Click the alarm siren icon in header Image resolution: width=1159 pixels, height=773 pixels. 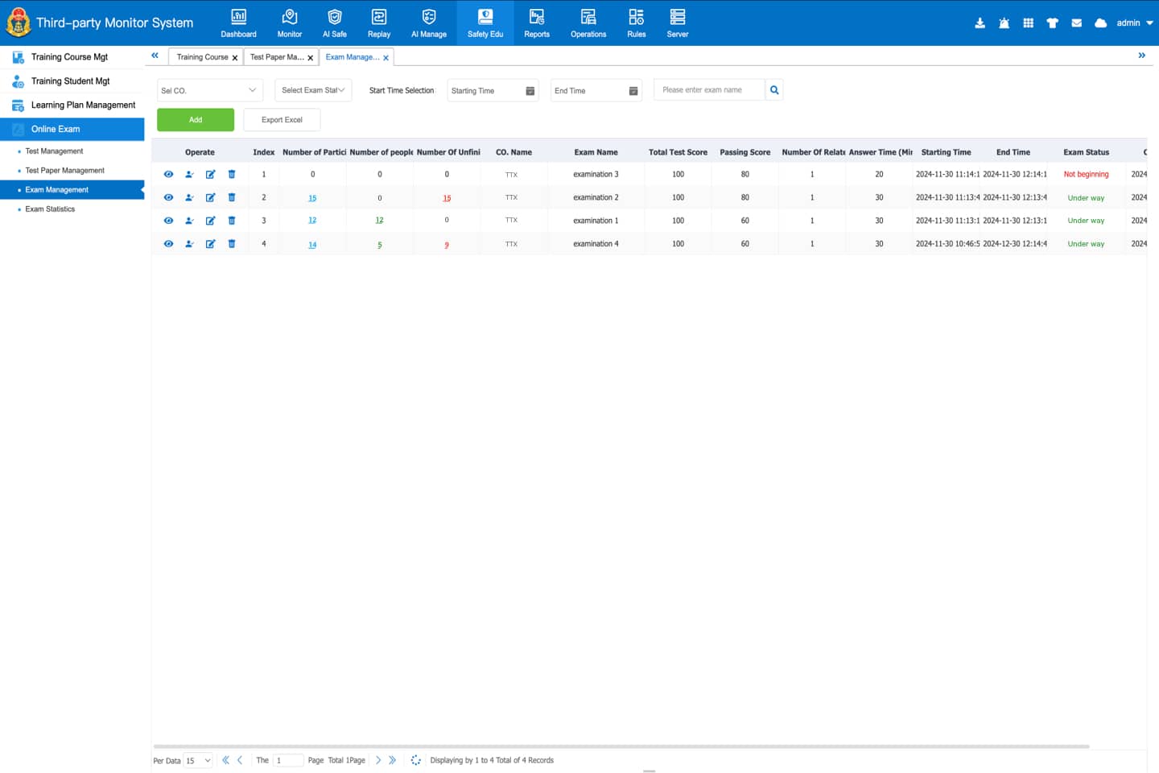[x=1004, y=23]
